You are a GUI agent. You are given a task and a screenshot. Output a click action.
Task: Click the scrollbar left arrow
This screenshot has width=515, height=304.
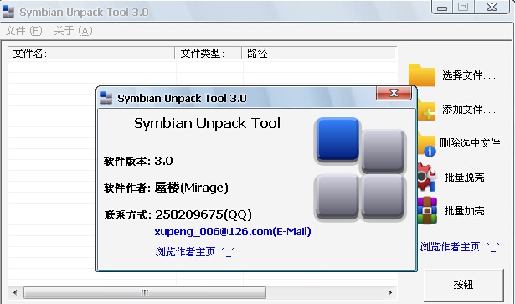click(15, 292)
